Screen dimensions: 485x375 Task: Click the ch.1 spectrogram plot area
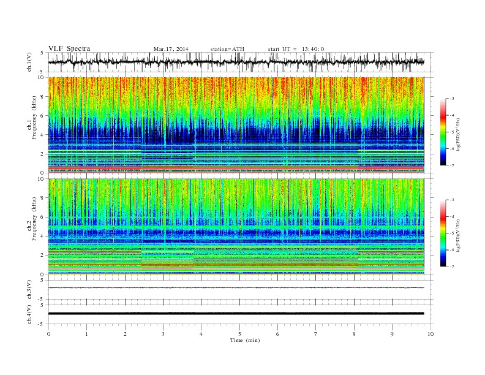(x=236, y=125)
